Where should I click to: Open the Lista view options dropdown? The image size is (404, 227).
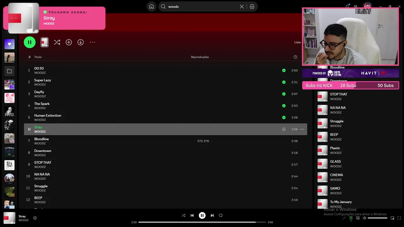pyautogui.click(x=297, y=42)
